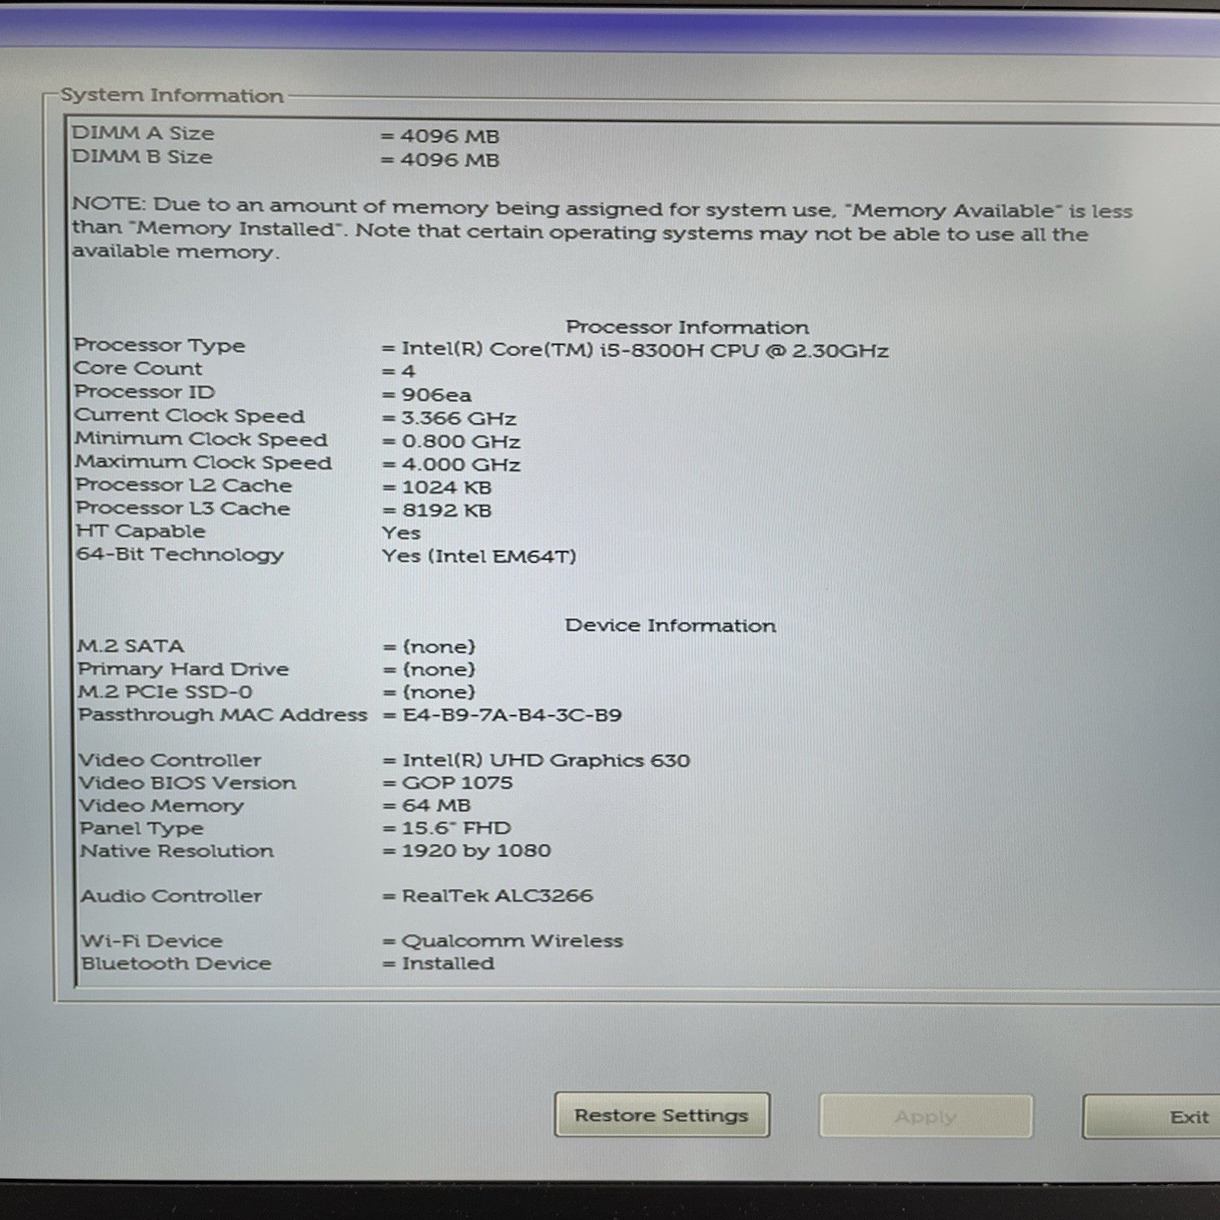Click the greyed-out Apply button

tap(926, 1116)
